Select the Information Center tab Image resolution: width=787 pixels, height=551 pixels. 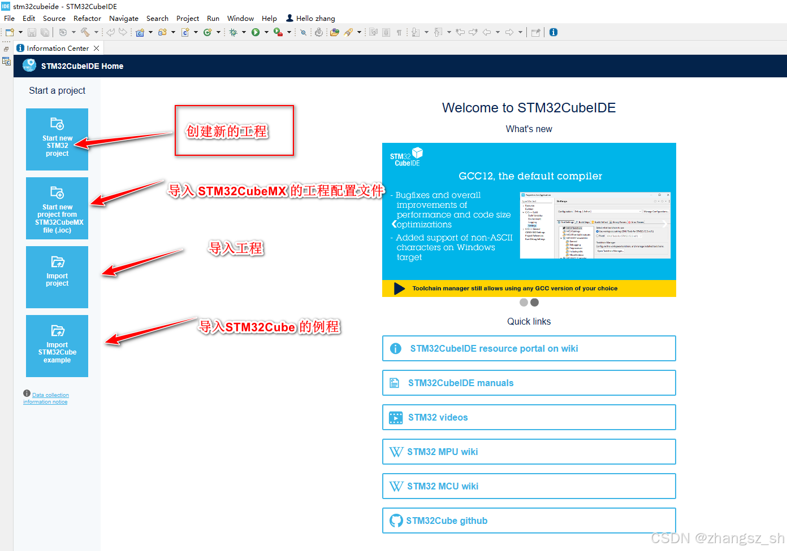(x=58, y=48)
